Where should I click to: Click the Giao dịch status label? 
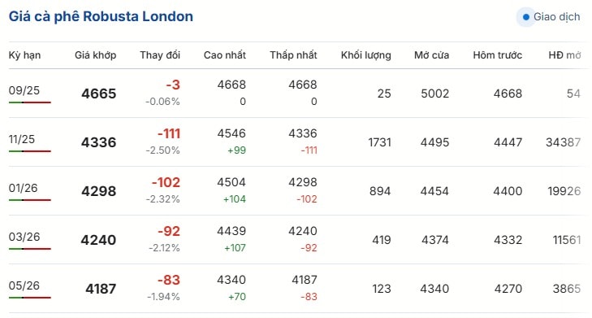pyautogui.click(x=556, y=17)
